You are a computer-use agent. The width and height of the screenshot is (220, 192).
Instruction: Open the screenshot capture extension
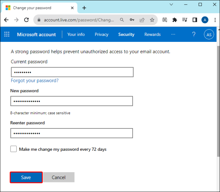165,20
